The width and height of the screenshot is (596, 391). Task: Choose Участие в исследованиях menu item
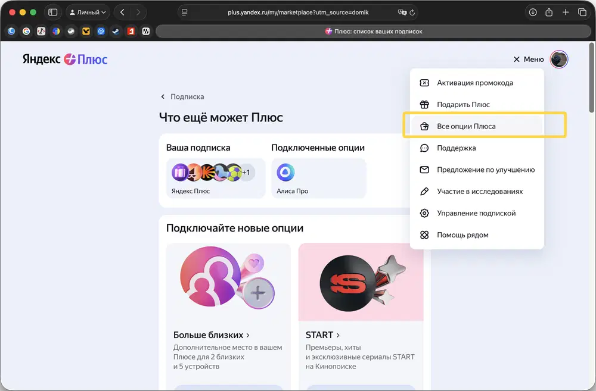477,191
